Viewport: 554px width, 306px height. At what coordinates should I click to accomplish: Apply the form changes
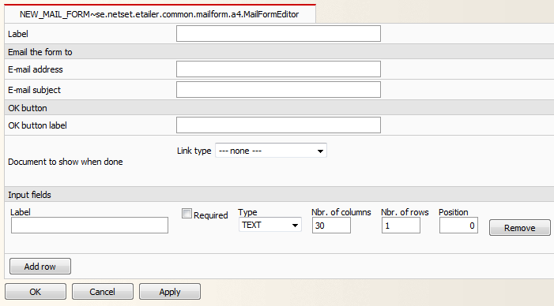[170, 292]
